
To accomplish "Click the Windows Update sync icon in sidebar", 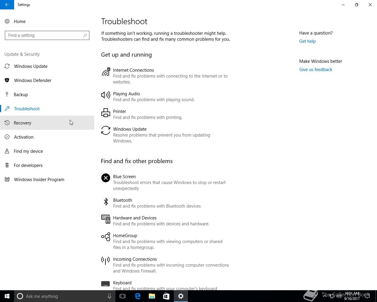I will click(x=7, y=66).
